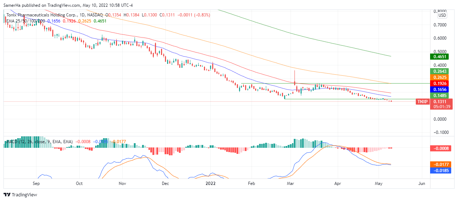Click the red 0.1926 price label
This screenshot has width=458, height=201.
pyautogui.click(x=439, y=84)
